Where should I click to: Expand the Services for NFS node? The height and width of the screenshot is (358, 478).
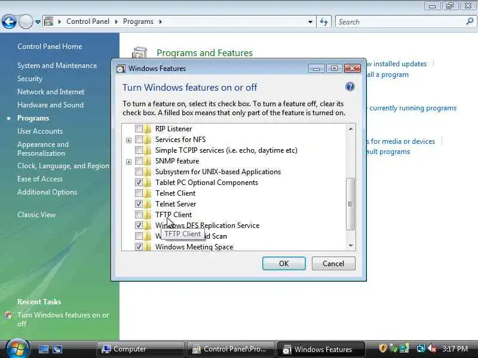[128, 140]
